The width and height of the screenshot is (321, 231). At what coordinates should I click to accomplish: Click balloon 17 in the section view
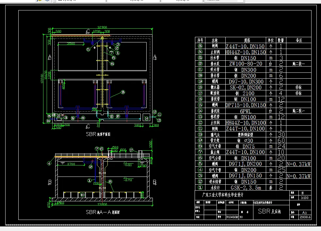(131, 150)
